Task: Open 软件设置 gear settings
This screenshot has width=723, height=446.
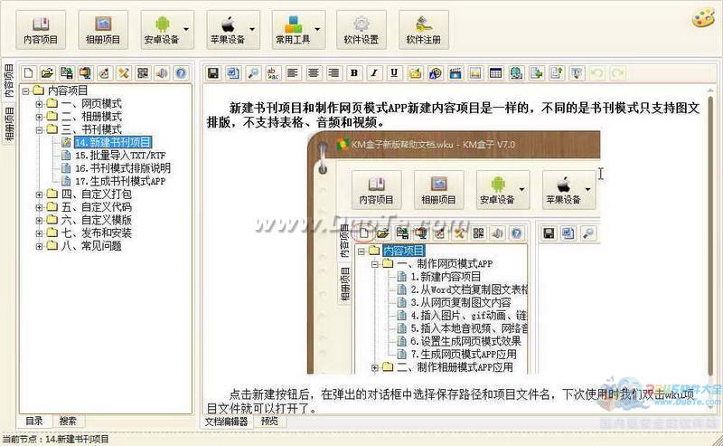Action: [x=361, y=30]
